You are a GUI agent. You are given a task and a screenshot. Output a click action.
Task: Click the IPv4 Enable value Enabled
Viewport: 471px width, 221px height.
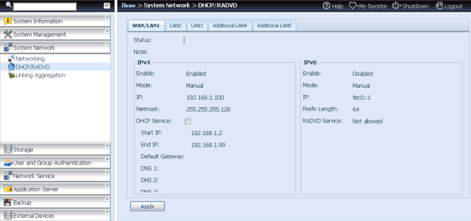(196, 74)
